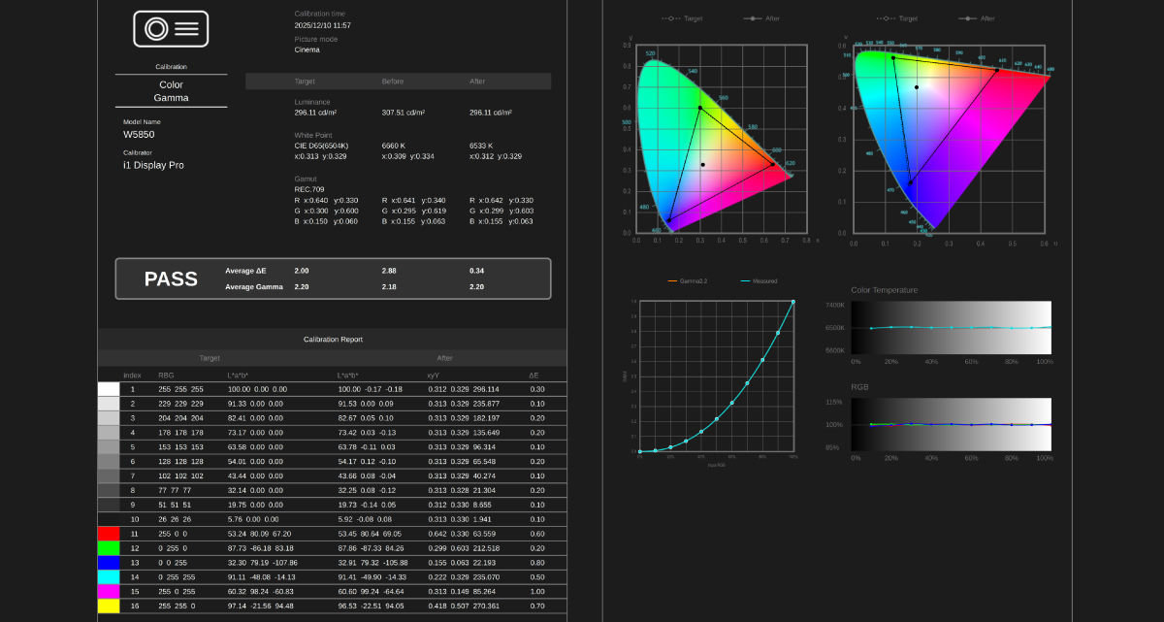Click the After legend marker above the u'v' chart

point(967,18)
